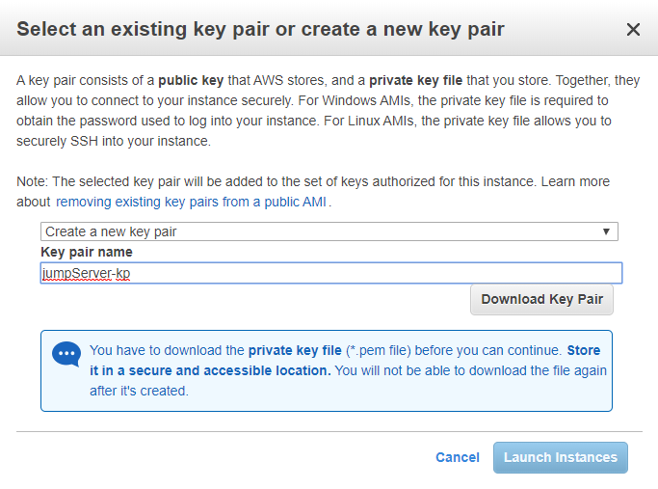Viewport: 658px width, 489px height.
Task: Open the "Create a new key pair" dropdown
Action: click(329, 231)
